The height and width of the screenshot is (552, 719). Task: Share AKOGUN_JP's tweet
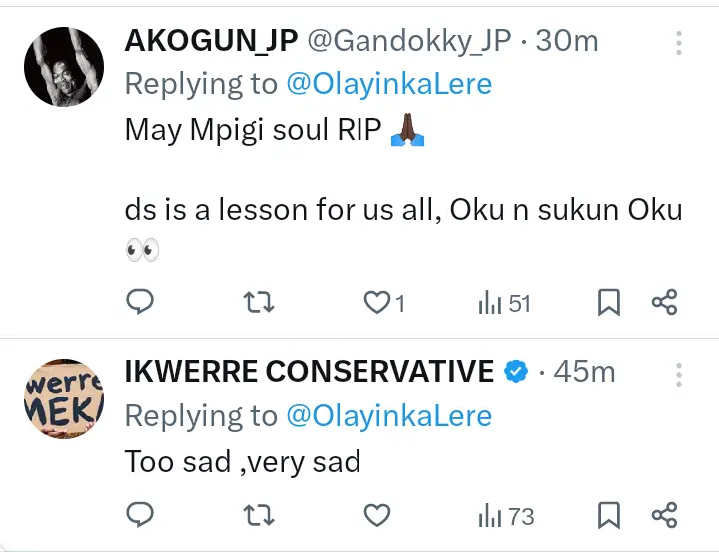664,302
